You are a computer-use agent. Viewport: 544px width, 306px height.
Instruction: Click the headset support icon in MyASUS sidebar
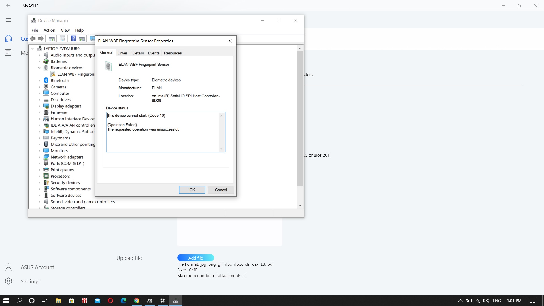coord(8,38)
